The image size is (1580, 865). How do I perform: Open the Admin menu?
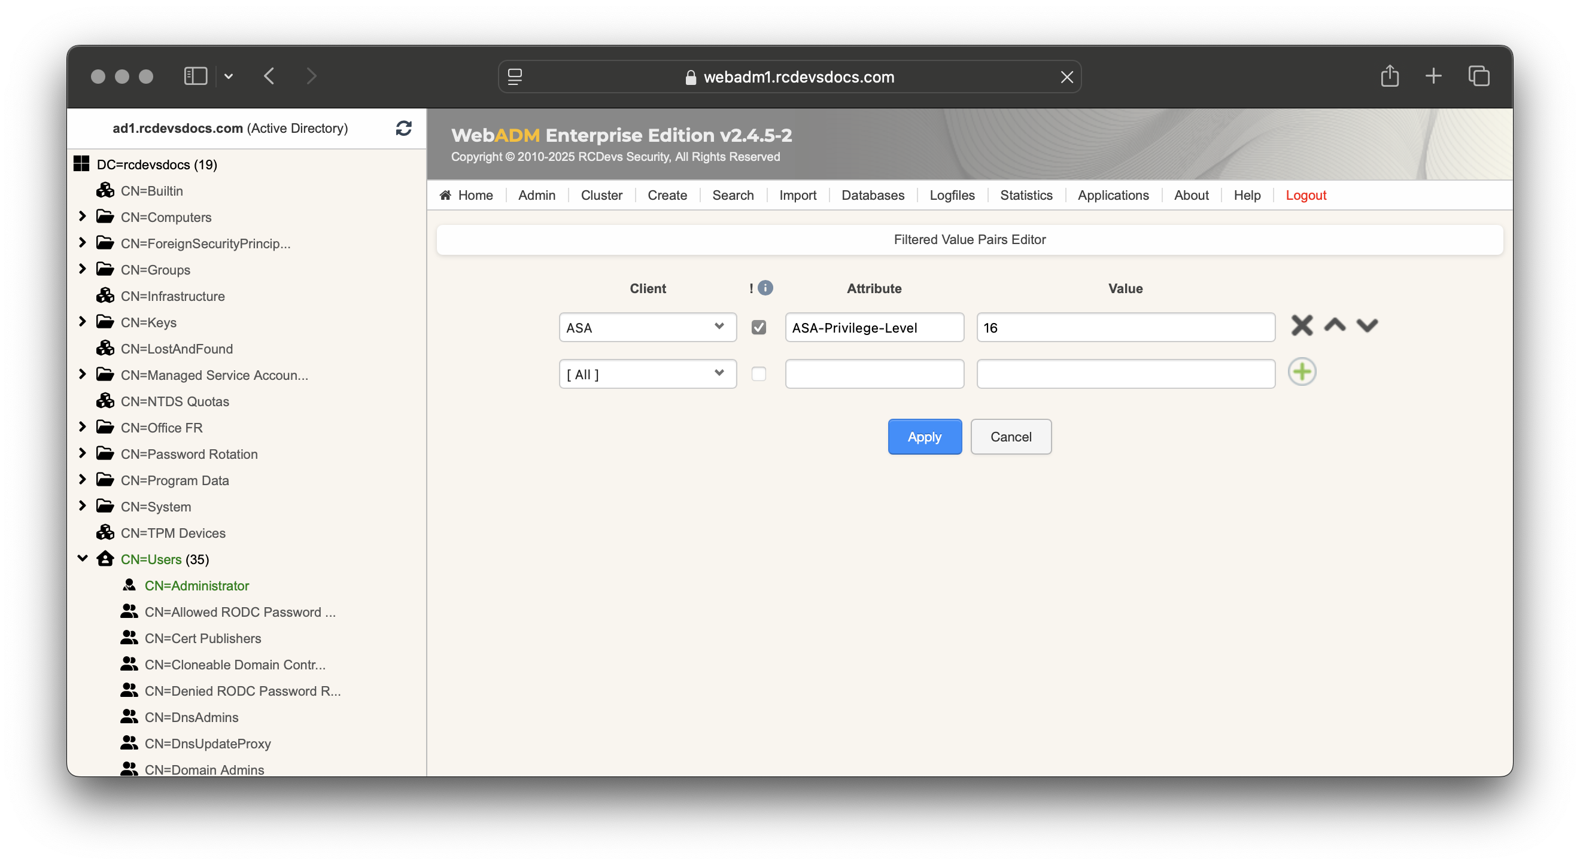(536, 195)
